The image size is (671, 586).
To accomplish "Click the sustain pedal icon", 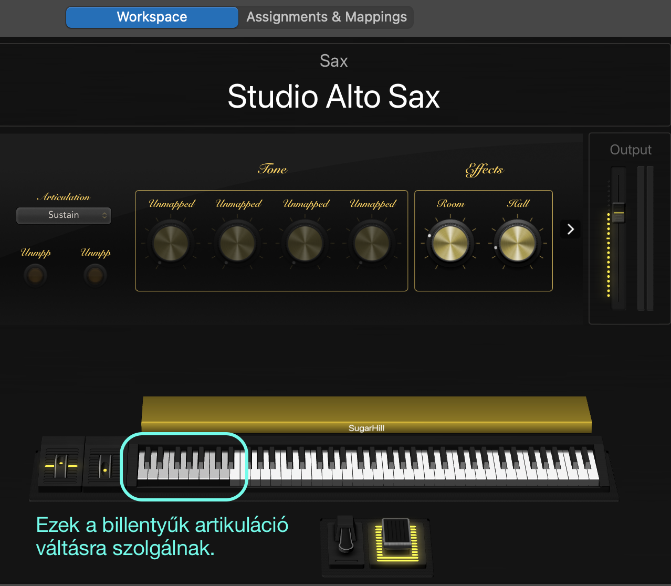I will [x=345, y=542].
